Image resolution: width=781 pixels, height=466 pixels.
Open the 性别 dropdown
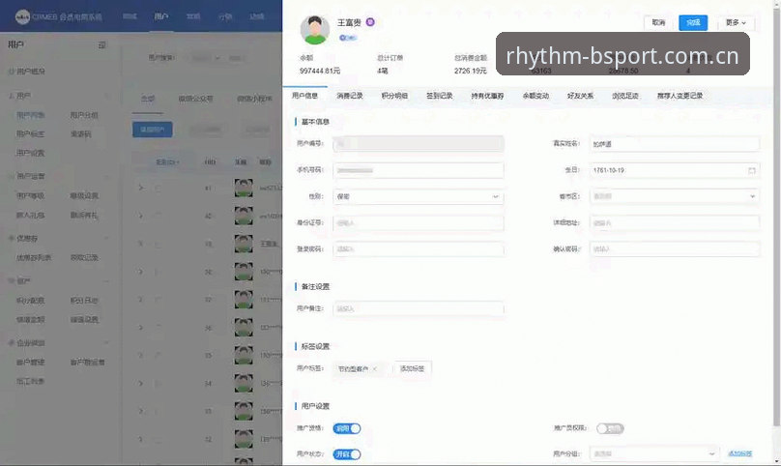pyautogui.click(x=419, y=197)
